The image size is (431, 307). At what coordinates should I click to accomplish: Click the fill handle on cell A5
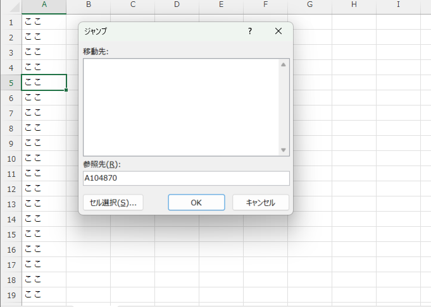coord(66,90)
